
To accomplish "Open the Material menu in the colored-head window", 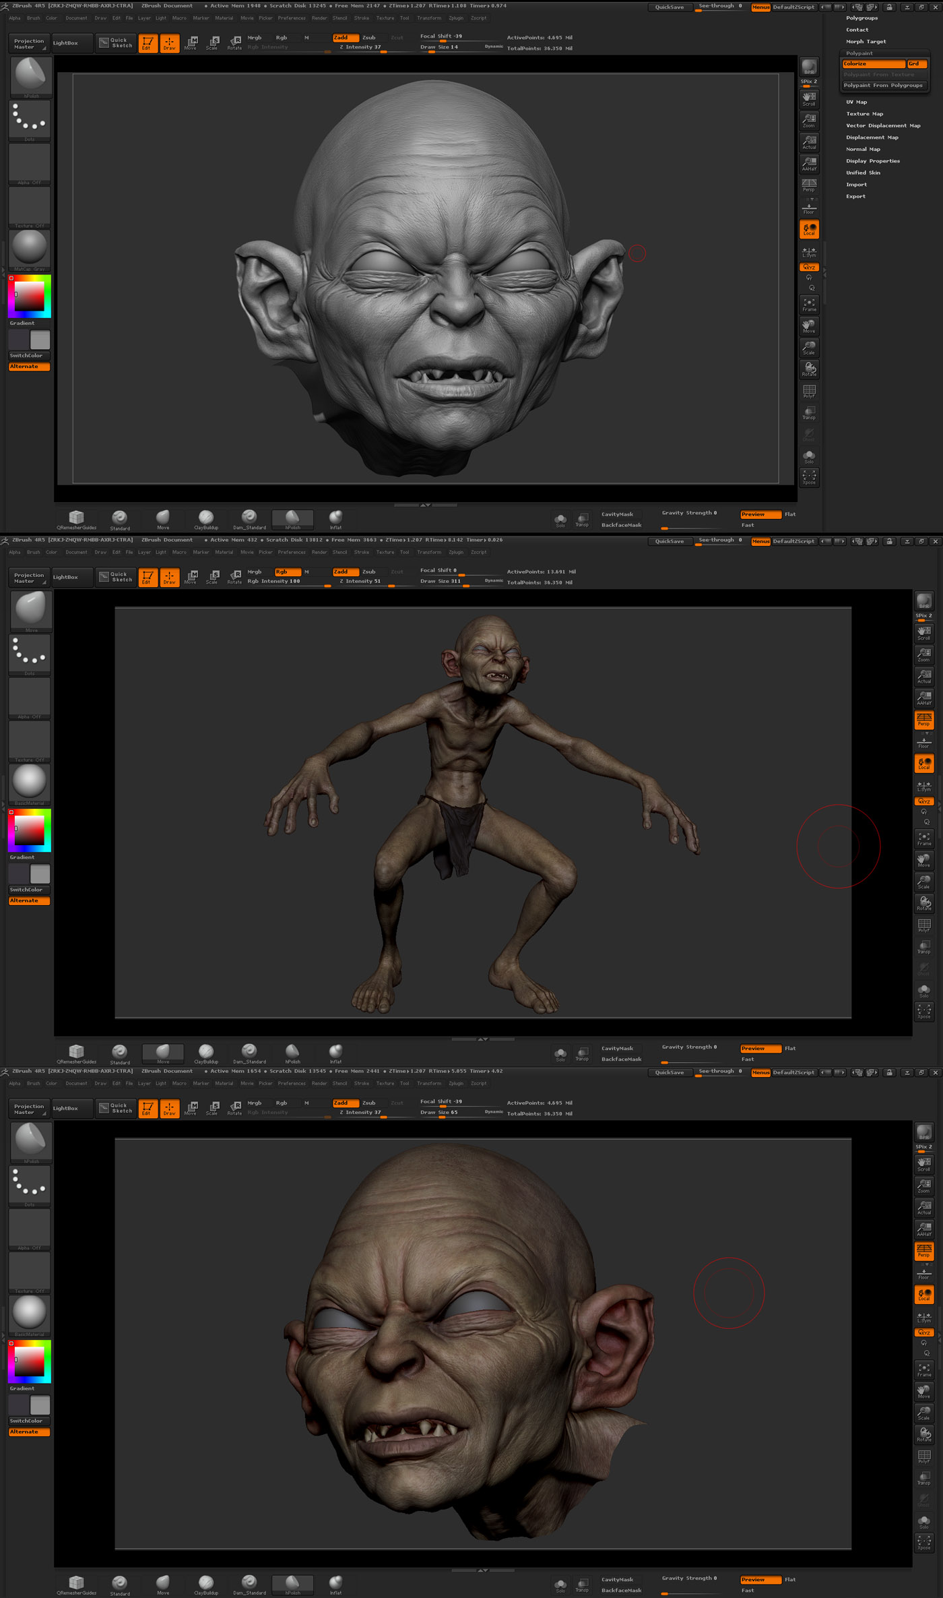I will [x=224, y=1083].
